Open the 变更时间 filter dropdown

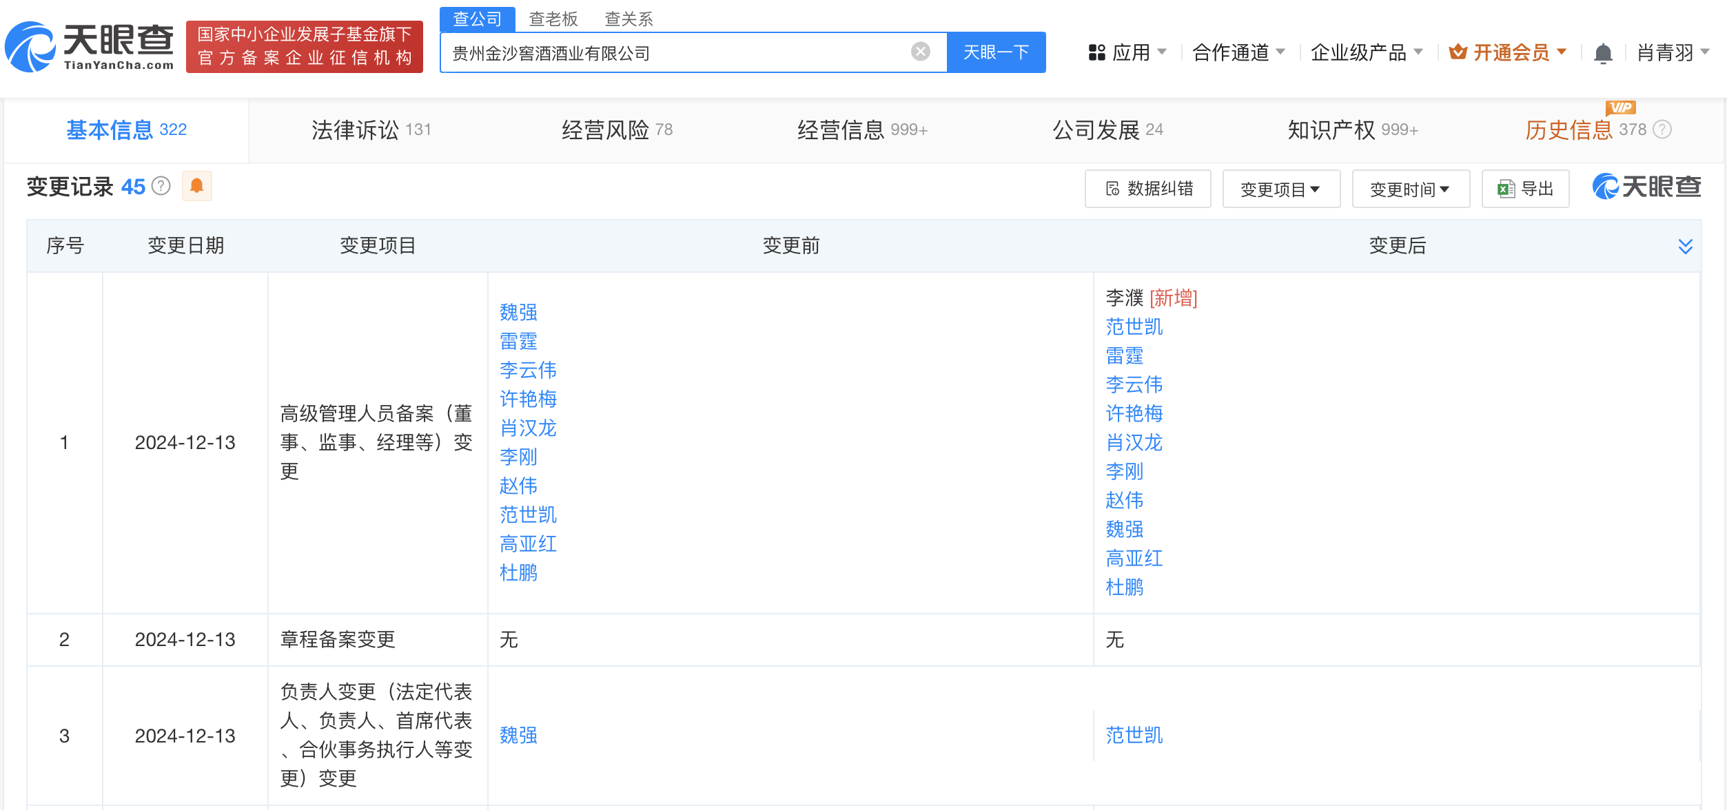[x=1411, y=189]
